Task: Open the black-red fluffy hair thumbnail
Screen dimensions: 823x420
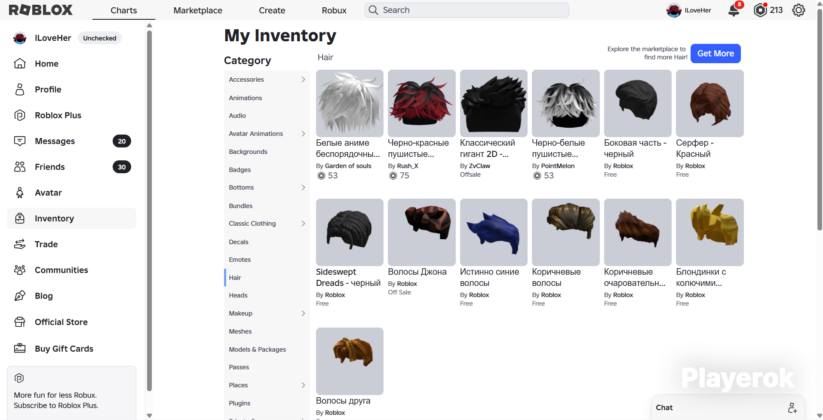Action: pos(422,103)
